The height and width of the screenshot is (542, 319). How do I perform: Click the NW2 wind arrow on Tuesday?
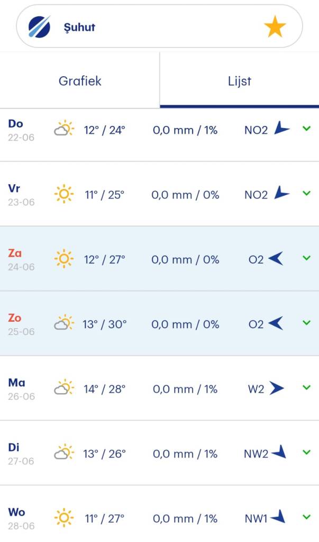[x=279, y=453]
